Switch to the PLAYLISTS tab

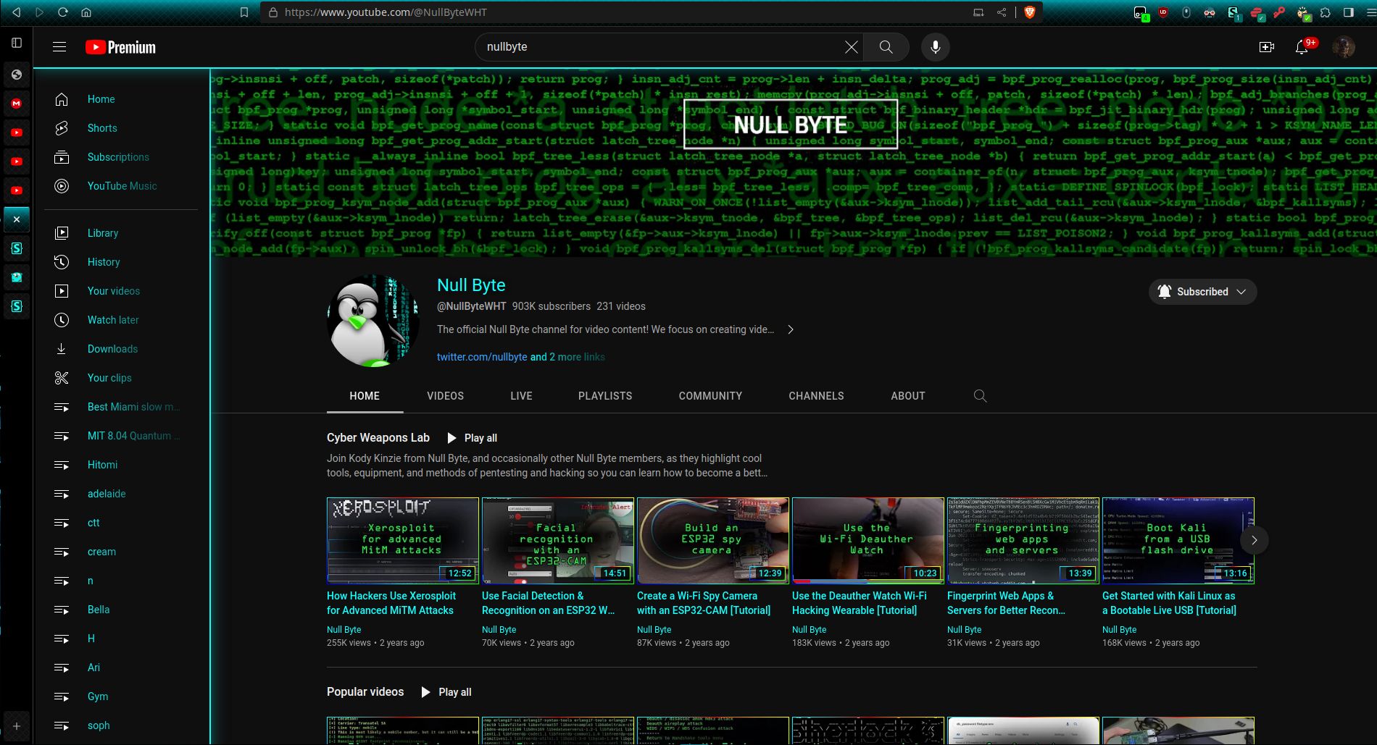[x=605, y=396]
